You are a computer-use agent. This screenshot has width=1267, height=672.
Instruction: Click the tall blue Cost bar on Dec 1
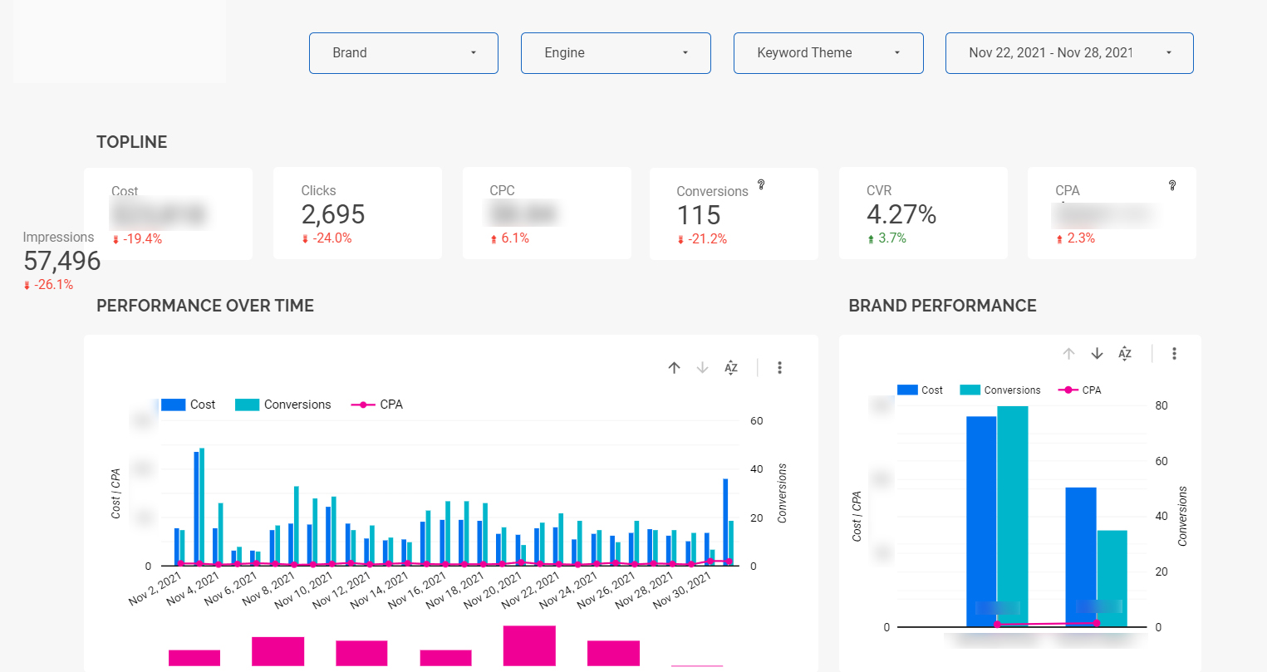point(725,522)
